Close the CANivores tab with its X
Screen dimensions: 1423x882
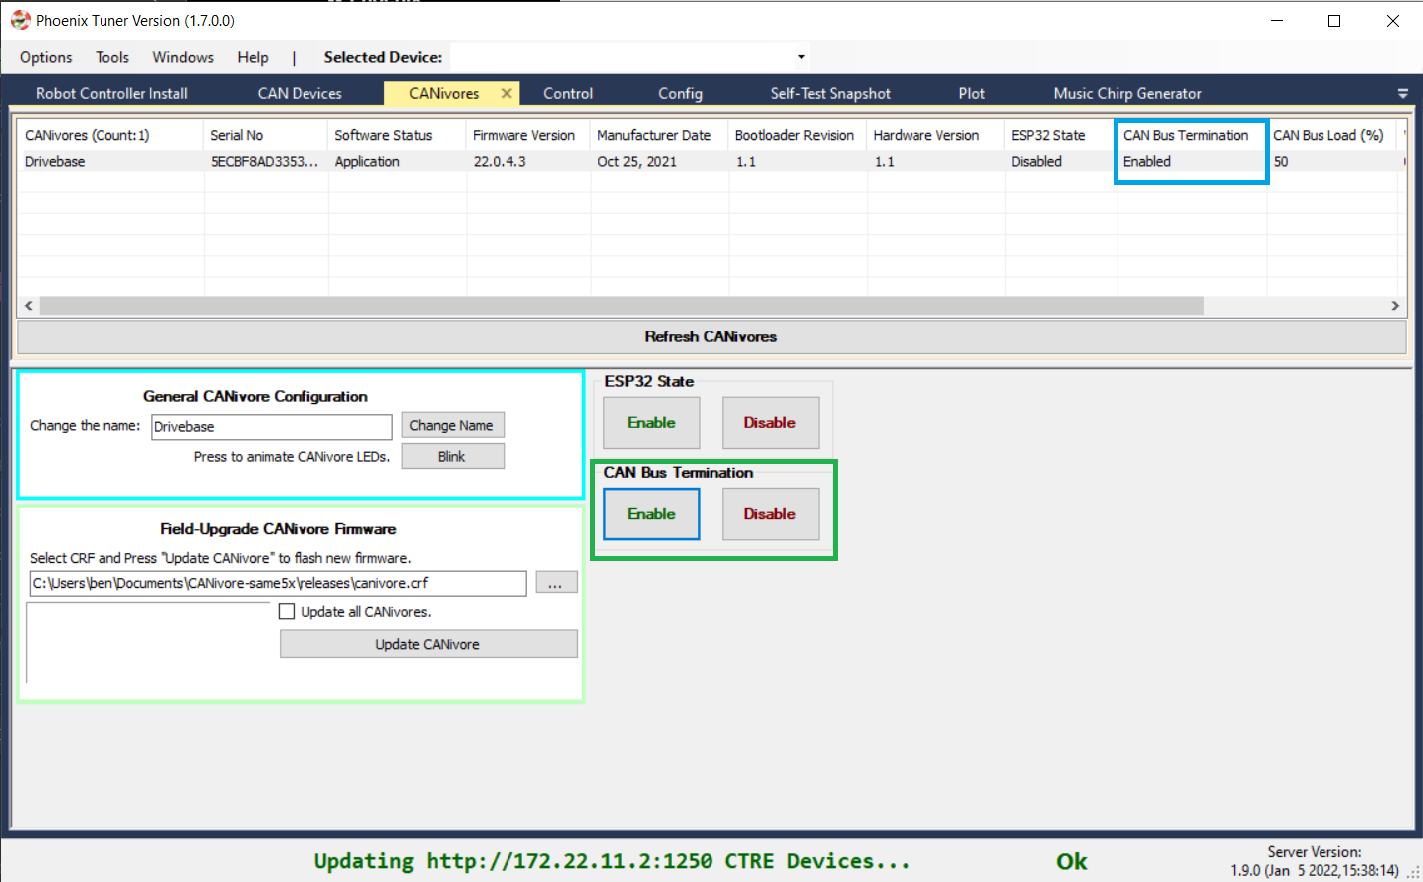tap(507, 93)
